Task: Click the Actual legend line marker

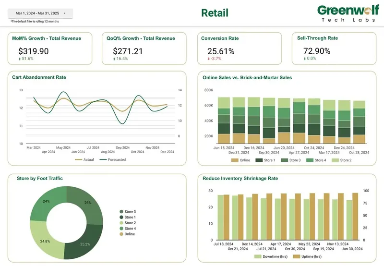Action: coord(78,160)
